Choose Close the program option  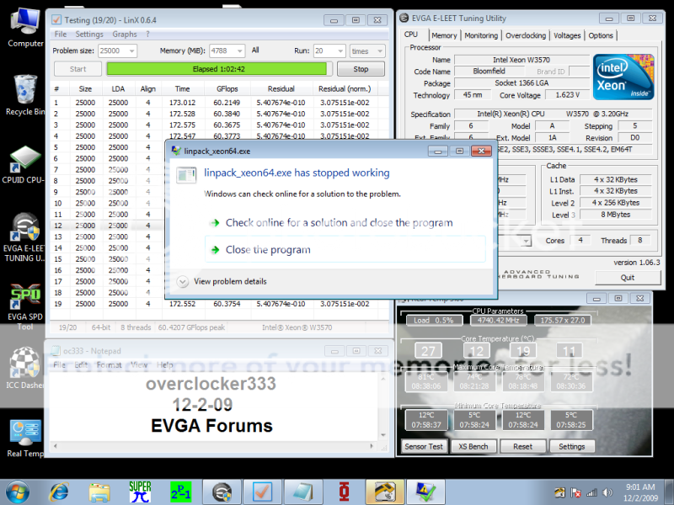click(x=267, y=250)
